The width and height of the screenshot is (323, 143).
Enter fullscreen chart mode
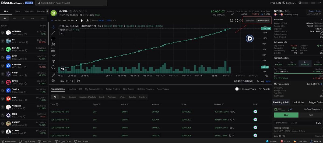pyautogui.click(x=236, y=20)
